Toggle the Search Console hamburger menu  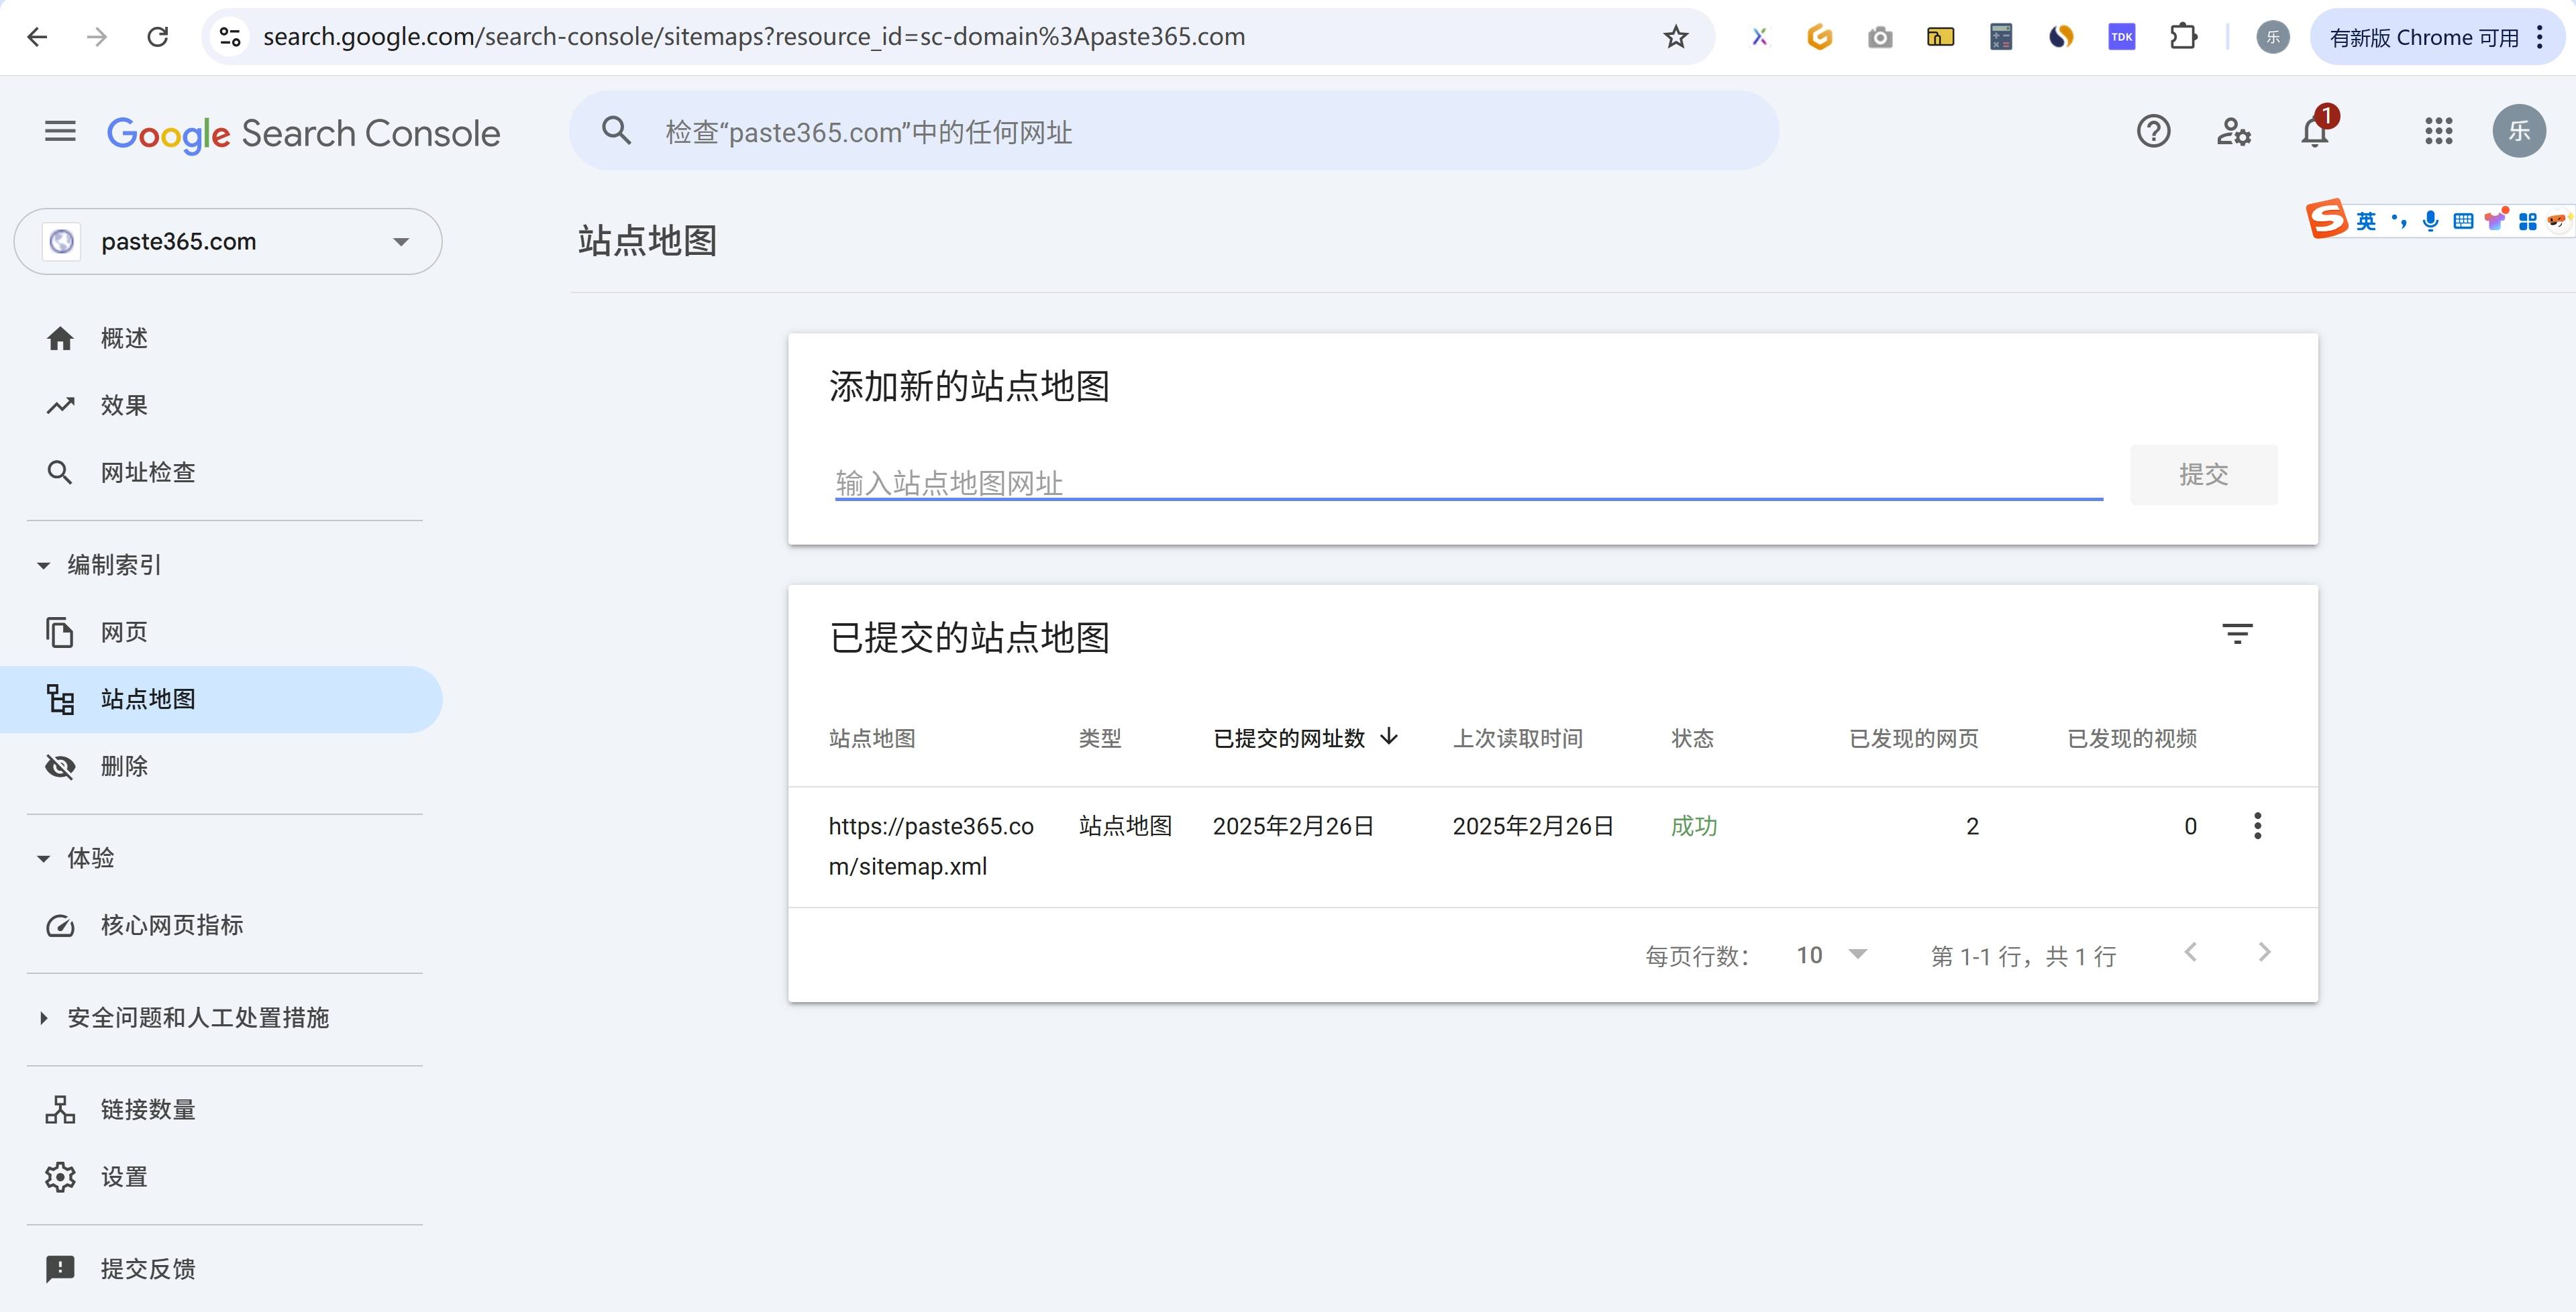60,131
